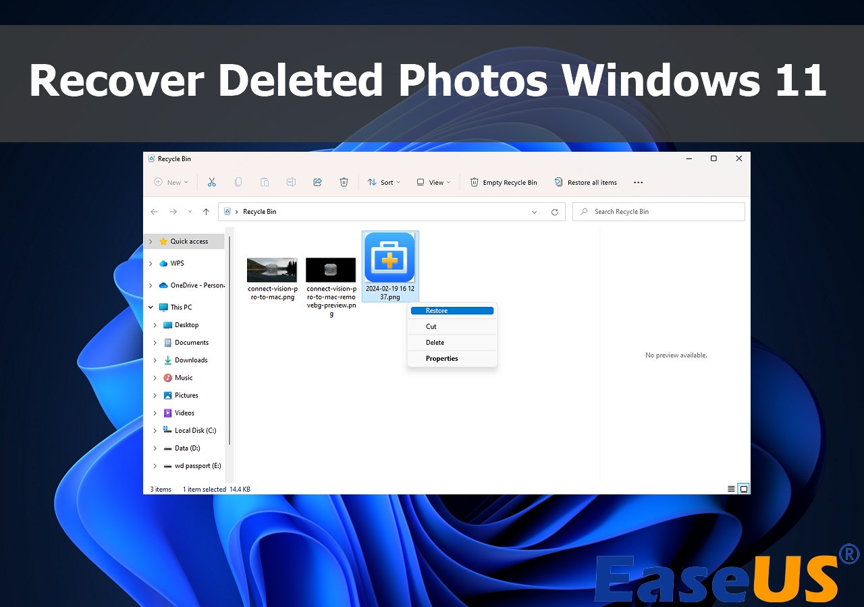Open the Sort dropdown menu
Screen dimensions: 864x607
click(x=384, y=182)
